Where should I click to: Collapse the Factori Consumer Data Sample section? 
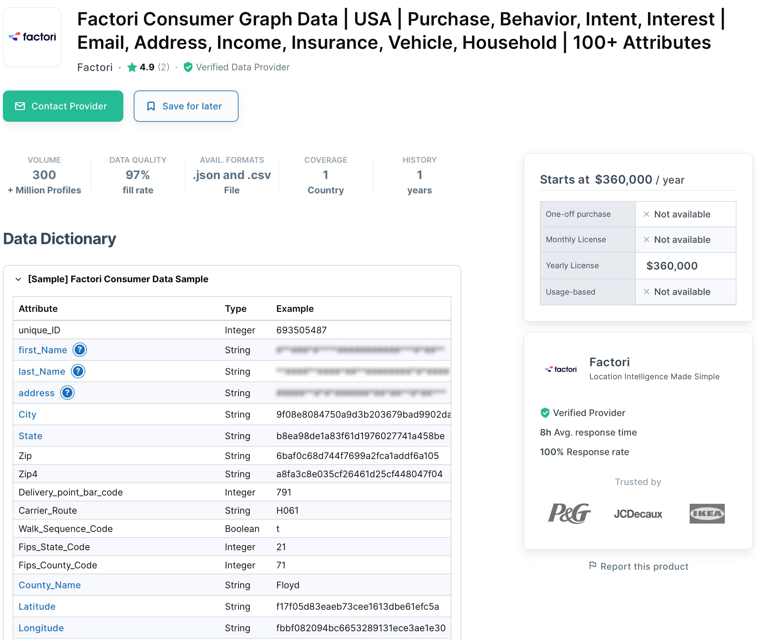[18, 279]
